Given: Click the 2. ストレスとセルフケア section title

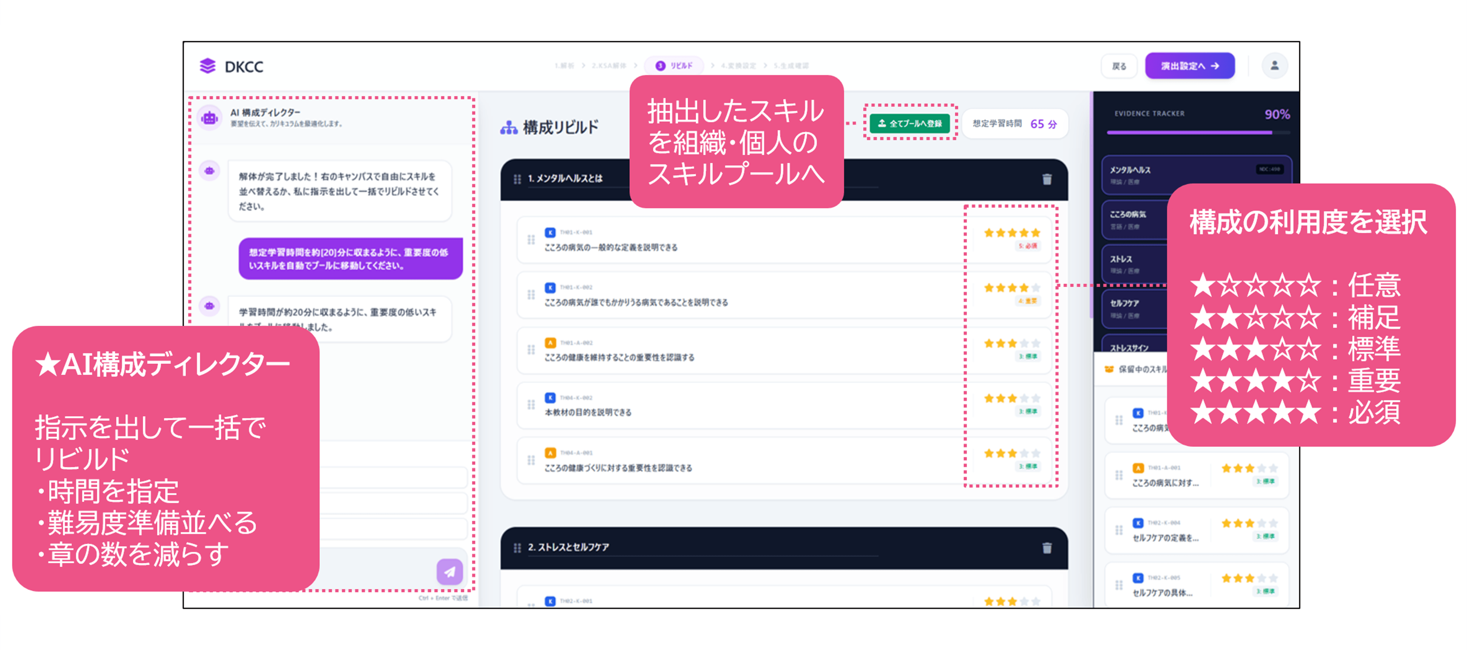Looking at the screenshot, I should point(568,547).
